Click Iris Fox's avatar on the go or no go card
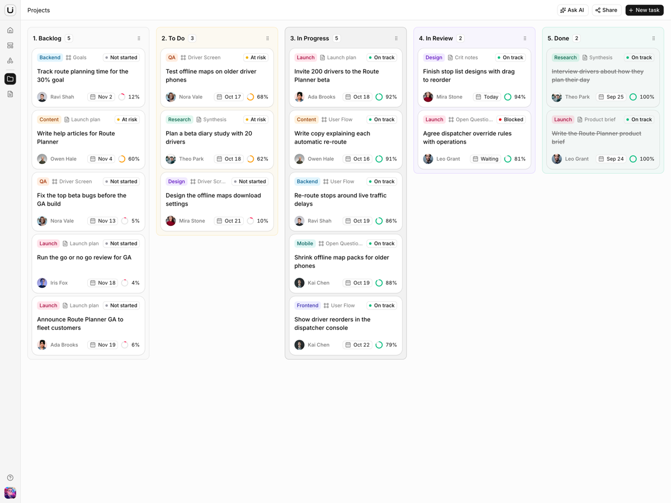The image size is (671, 503). pyautogui.click(x=42, y=283)
